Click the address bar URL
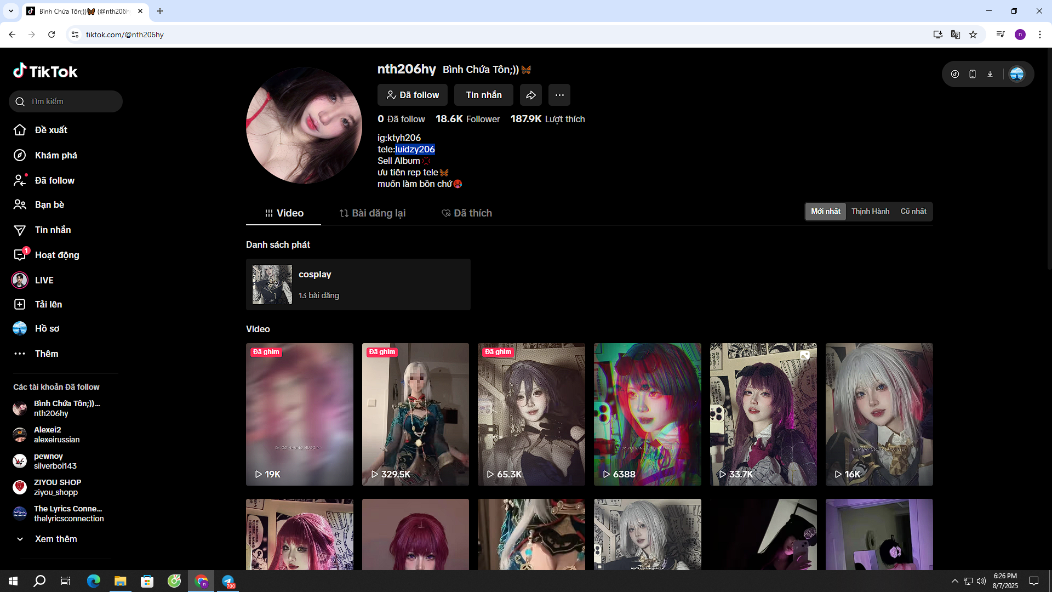Viewport: 1052px width, 592px height. [x=125, y=35]
